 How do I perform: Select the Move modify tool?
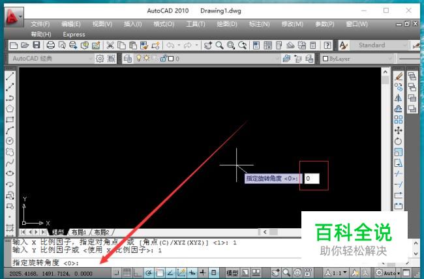(399, 130)
